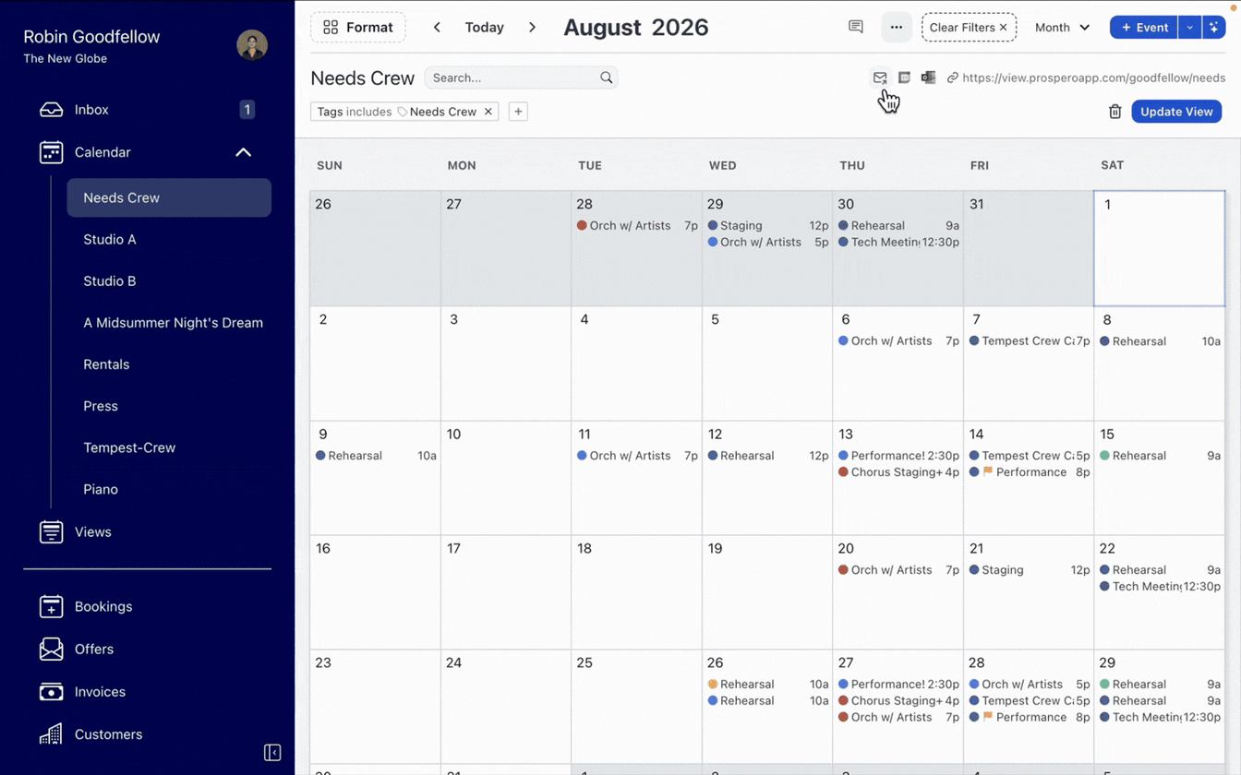Open the Chorus Staging event on August 13
The width and height of the screenshot is (1241, 775).
tap(898, 472)
